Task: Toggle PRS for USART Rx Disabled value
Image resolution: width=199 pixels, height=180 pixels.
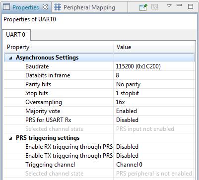Action: [154, 120]
